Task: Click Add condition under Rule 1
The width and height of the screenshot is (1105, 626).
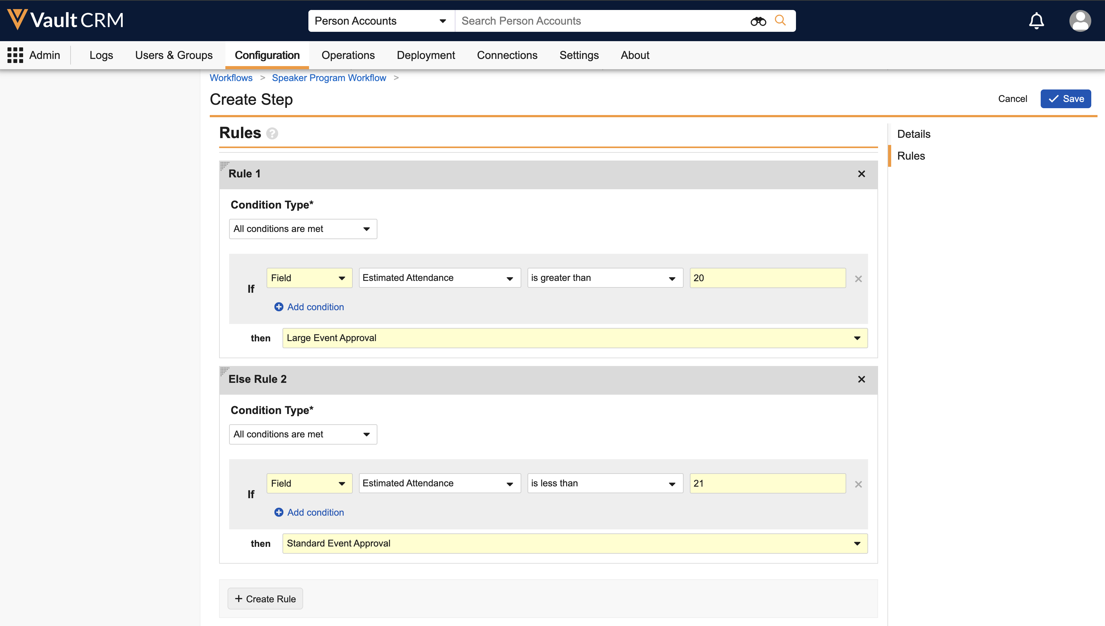Action: point(310,307)
